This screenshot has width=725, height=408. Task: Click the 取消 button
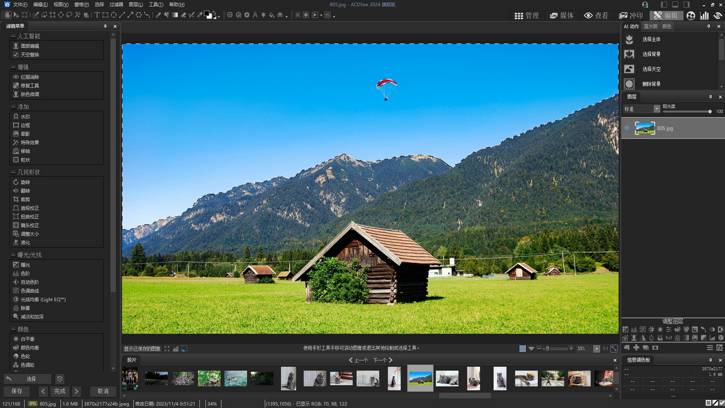pos(103,391)
